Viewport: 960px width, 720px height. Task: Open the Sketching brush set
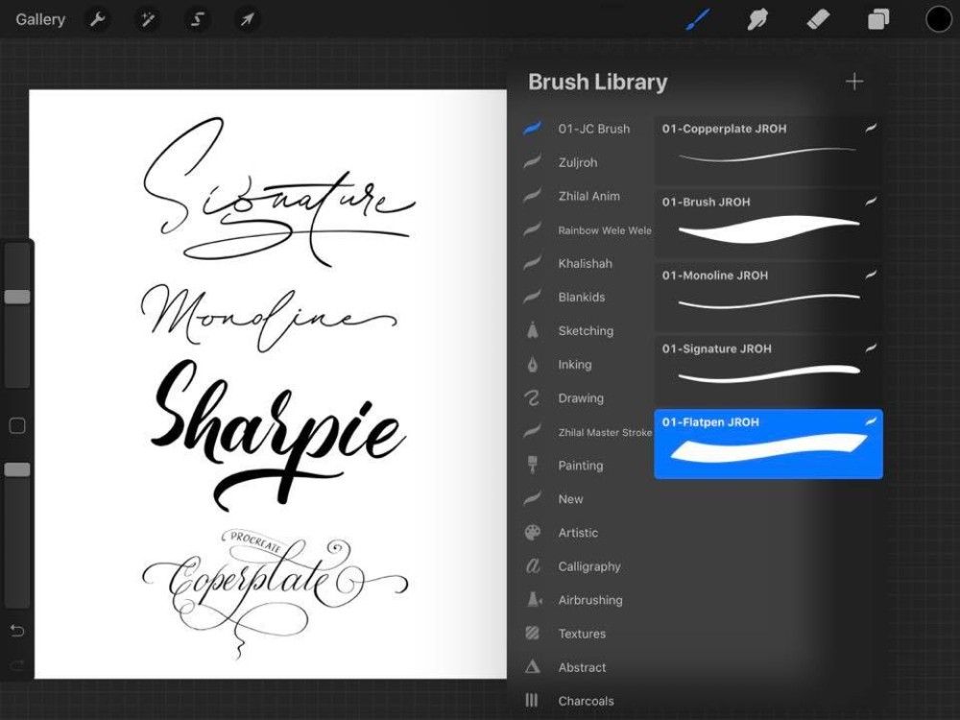[585, 330]
